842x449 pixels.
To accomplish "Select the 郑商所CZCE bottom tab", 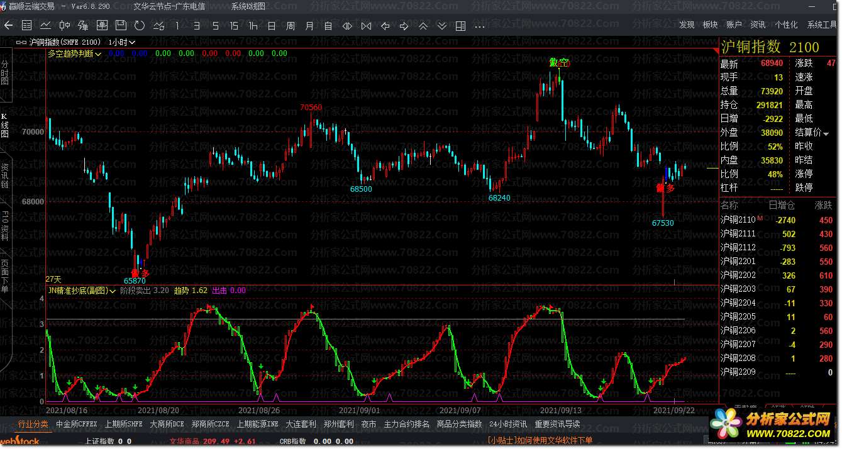I will [210, 424].
